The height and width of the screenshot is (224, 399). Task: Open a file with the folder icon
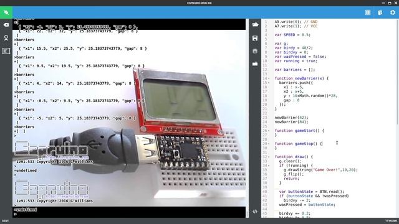pos(255,25)
